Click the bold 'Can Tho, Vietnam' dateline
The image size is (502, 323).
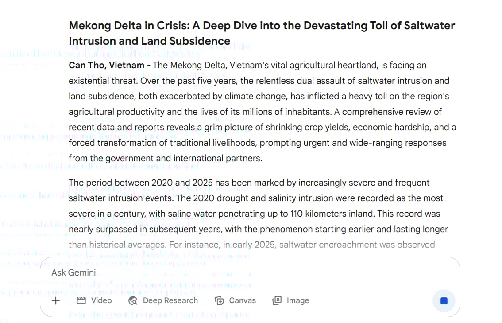click(x=107, y=66)
